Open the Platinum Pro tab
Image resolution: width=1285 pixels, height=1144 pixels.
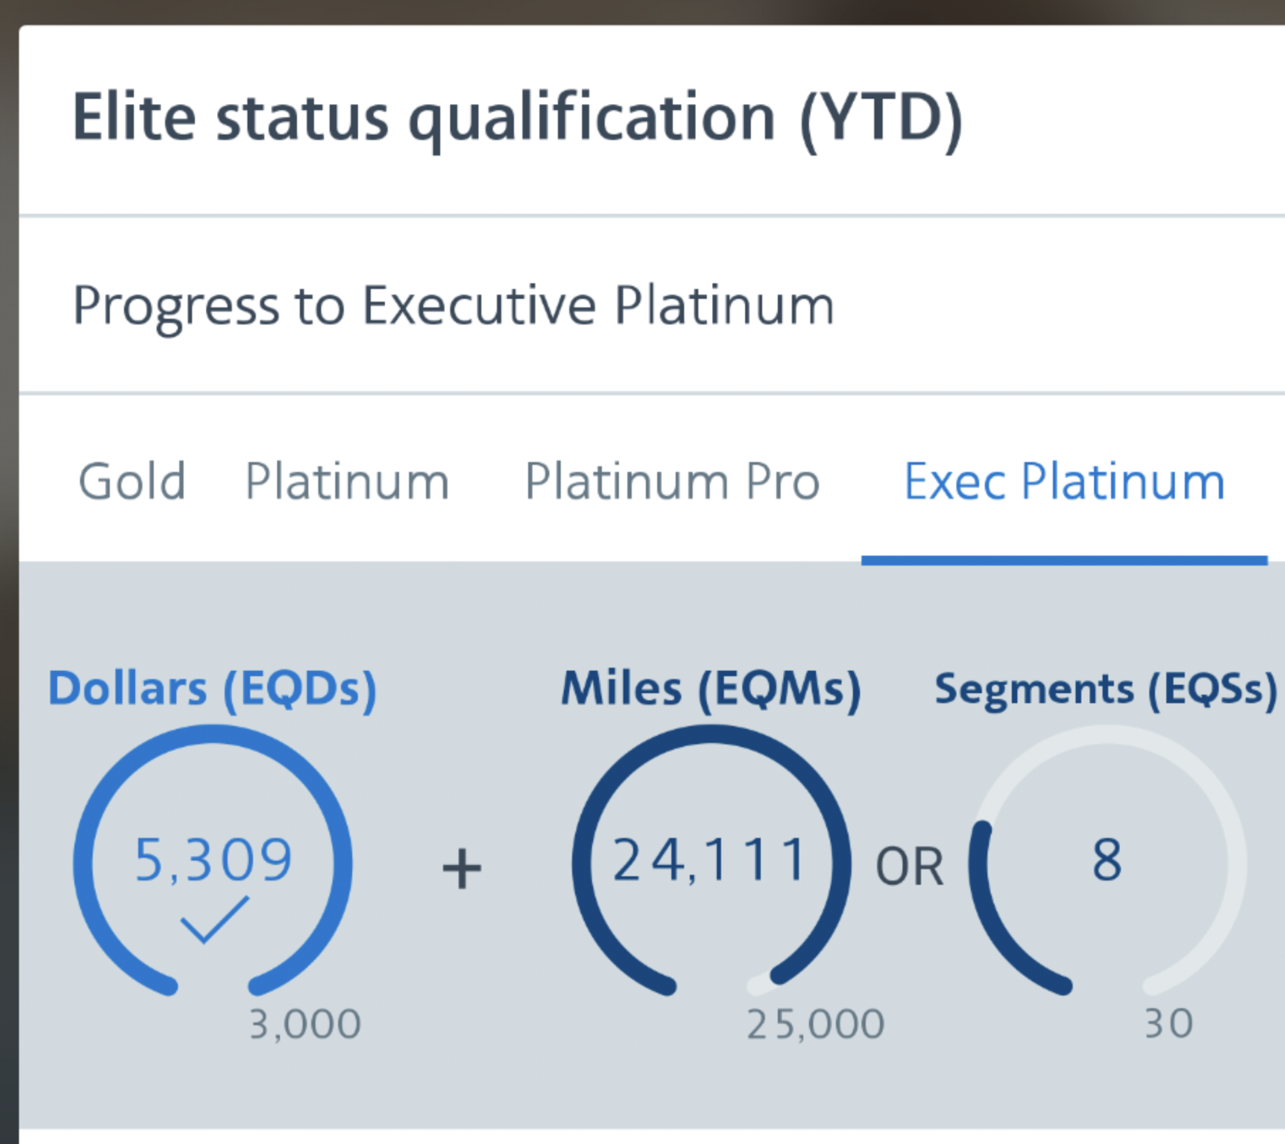point(672,481)
